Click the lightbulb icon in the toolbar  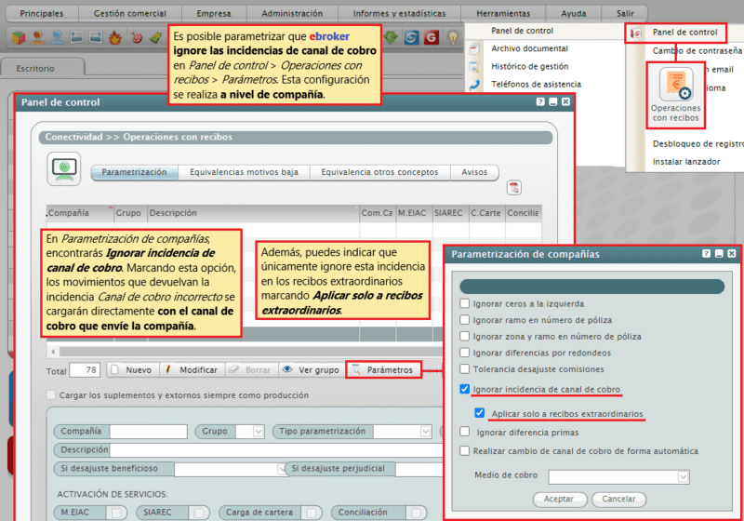[453, 37]
